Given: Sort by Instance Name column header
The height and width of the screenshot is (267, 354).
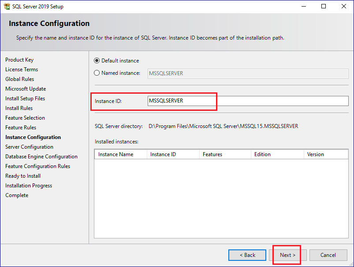Looking at the screenshot, I should (x=120, y=154).
